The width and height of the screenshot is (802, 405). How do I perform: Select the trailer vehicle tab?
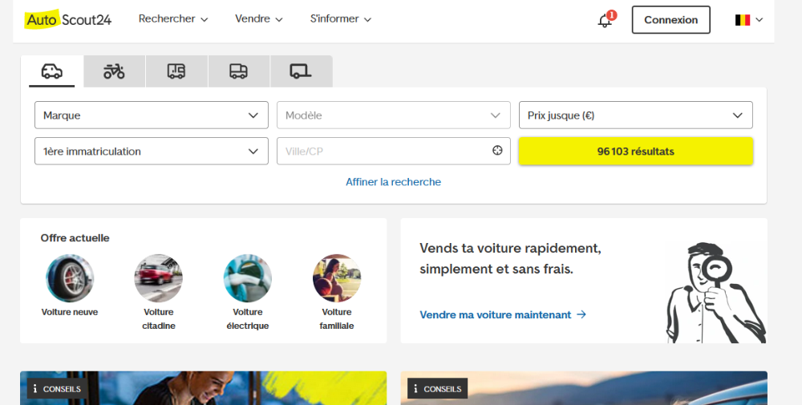(x=301, y=71)
